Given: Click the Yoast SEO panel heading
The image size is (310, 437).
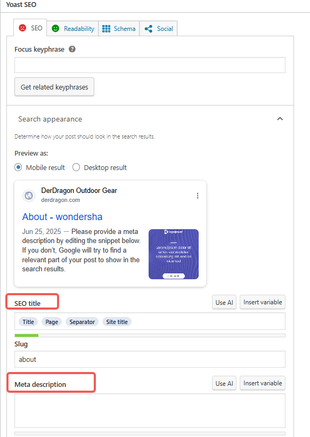Looking at the screenshot, I should 21,4.
